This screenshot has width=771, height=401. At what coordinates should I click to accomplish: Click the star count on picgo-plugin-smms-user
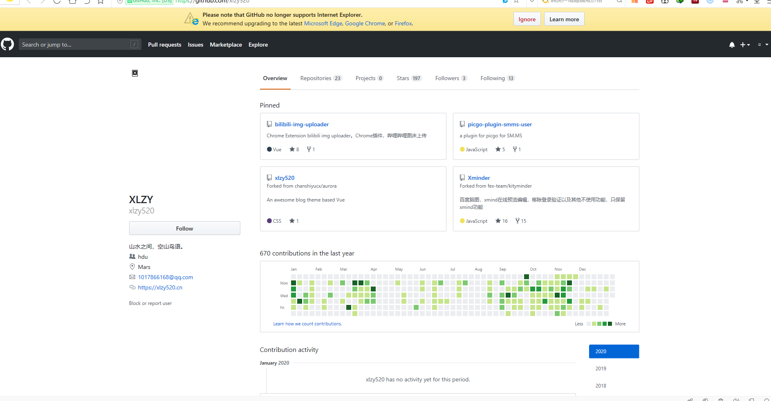click(x=500, y=150)
